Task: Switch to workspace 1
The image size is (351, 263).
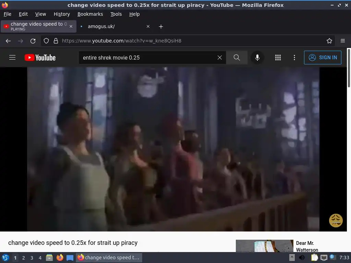Action: (x=15, y=258)
